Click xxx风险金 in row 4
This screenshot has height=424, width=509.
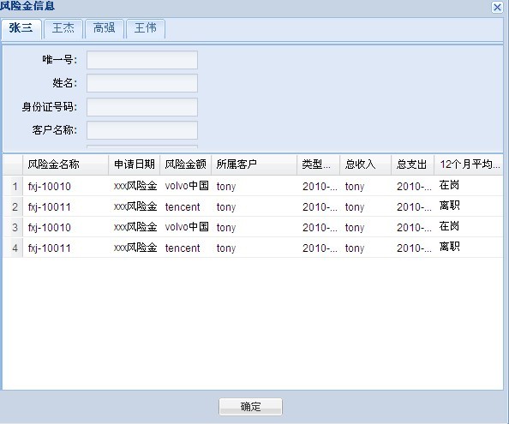[x=135, y=248]
